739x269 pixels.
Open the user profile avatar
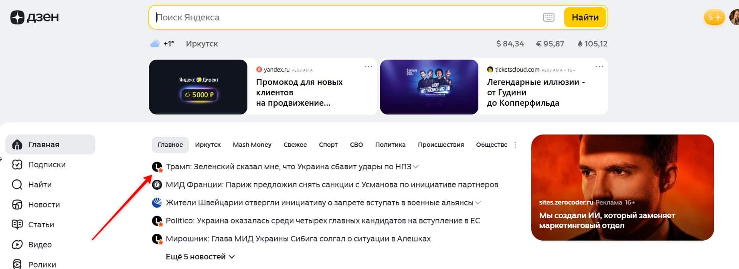(734, 17)
